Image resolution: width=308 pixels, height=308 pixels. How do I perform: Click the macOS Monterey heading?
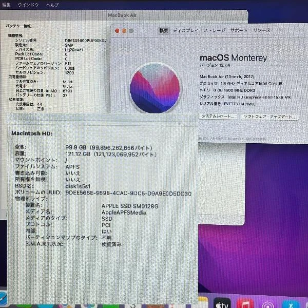click(234, 57)
